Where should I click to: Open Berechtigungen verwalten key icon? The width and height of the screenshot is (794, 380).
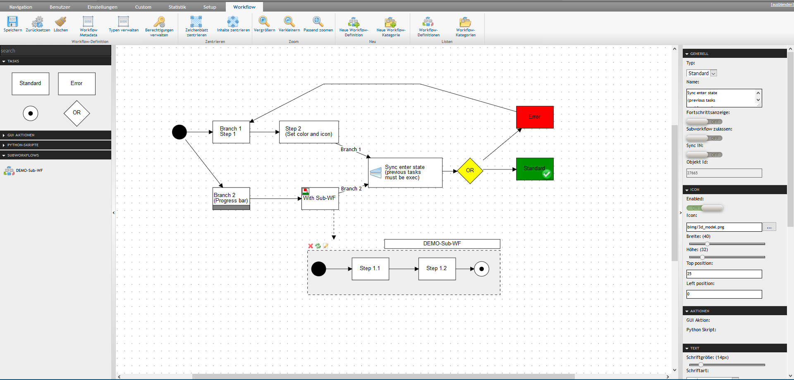159,21
